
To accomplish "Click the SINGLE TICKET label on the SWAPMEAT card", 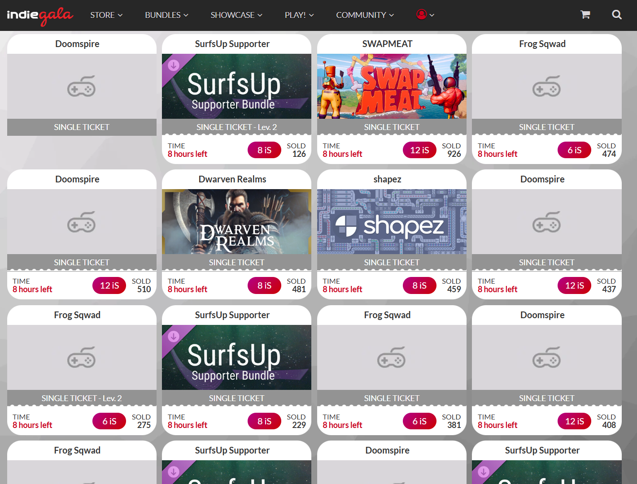I will coord(392,127).
